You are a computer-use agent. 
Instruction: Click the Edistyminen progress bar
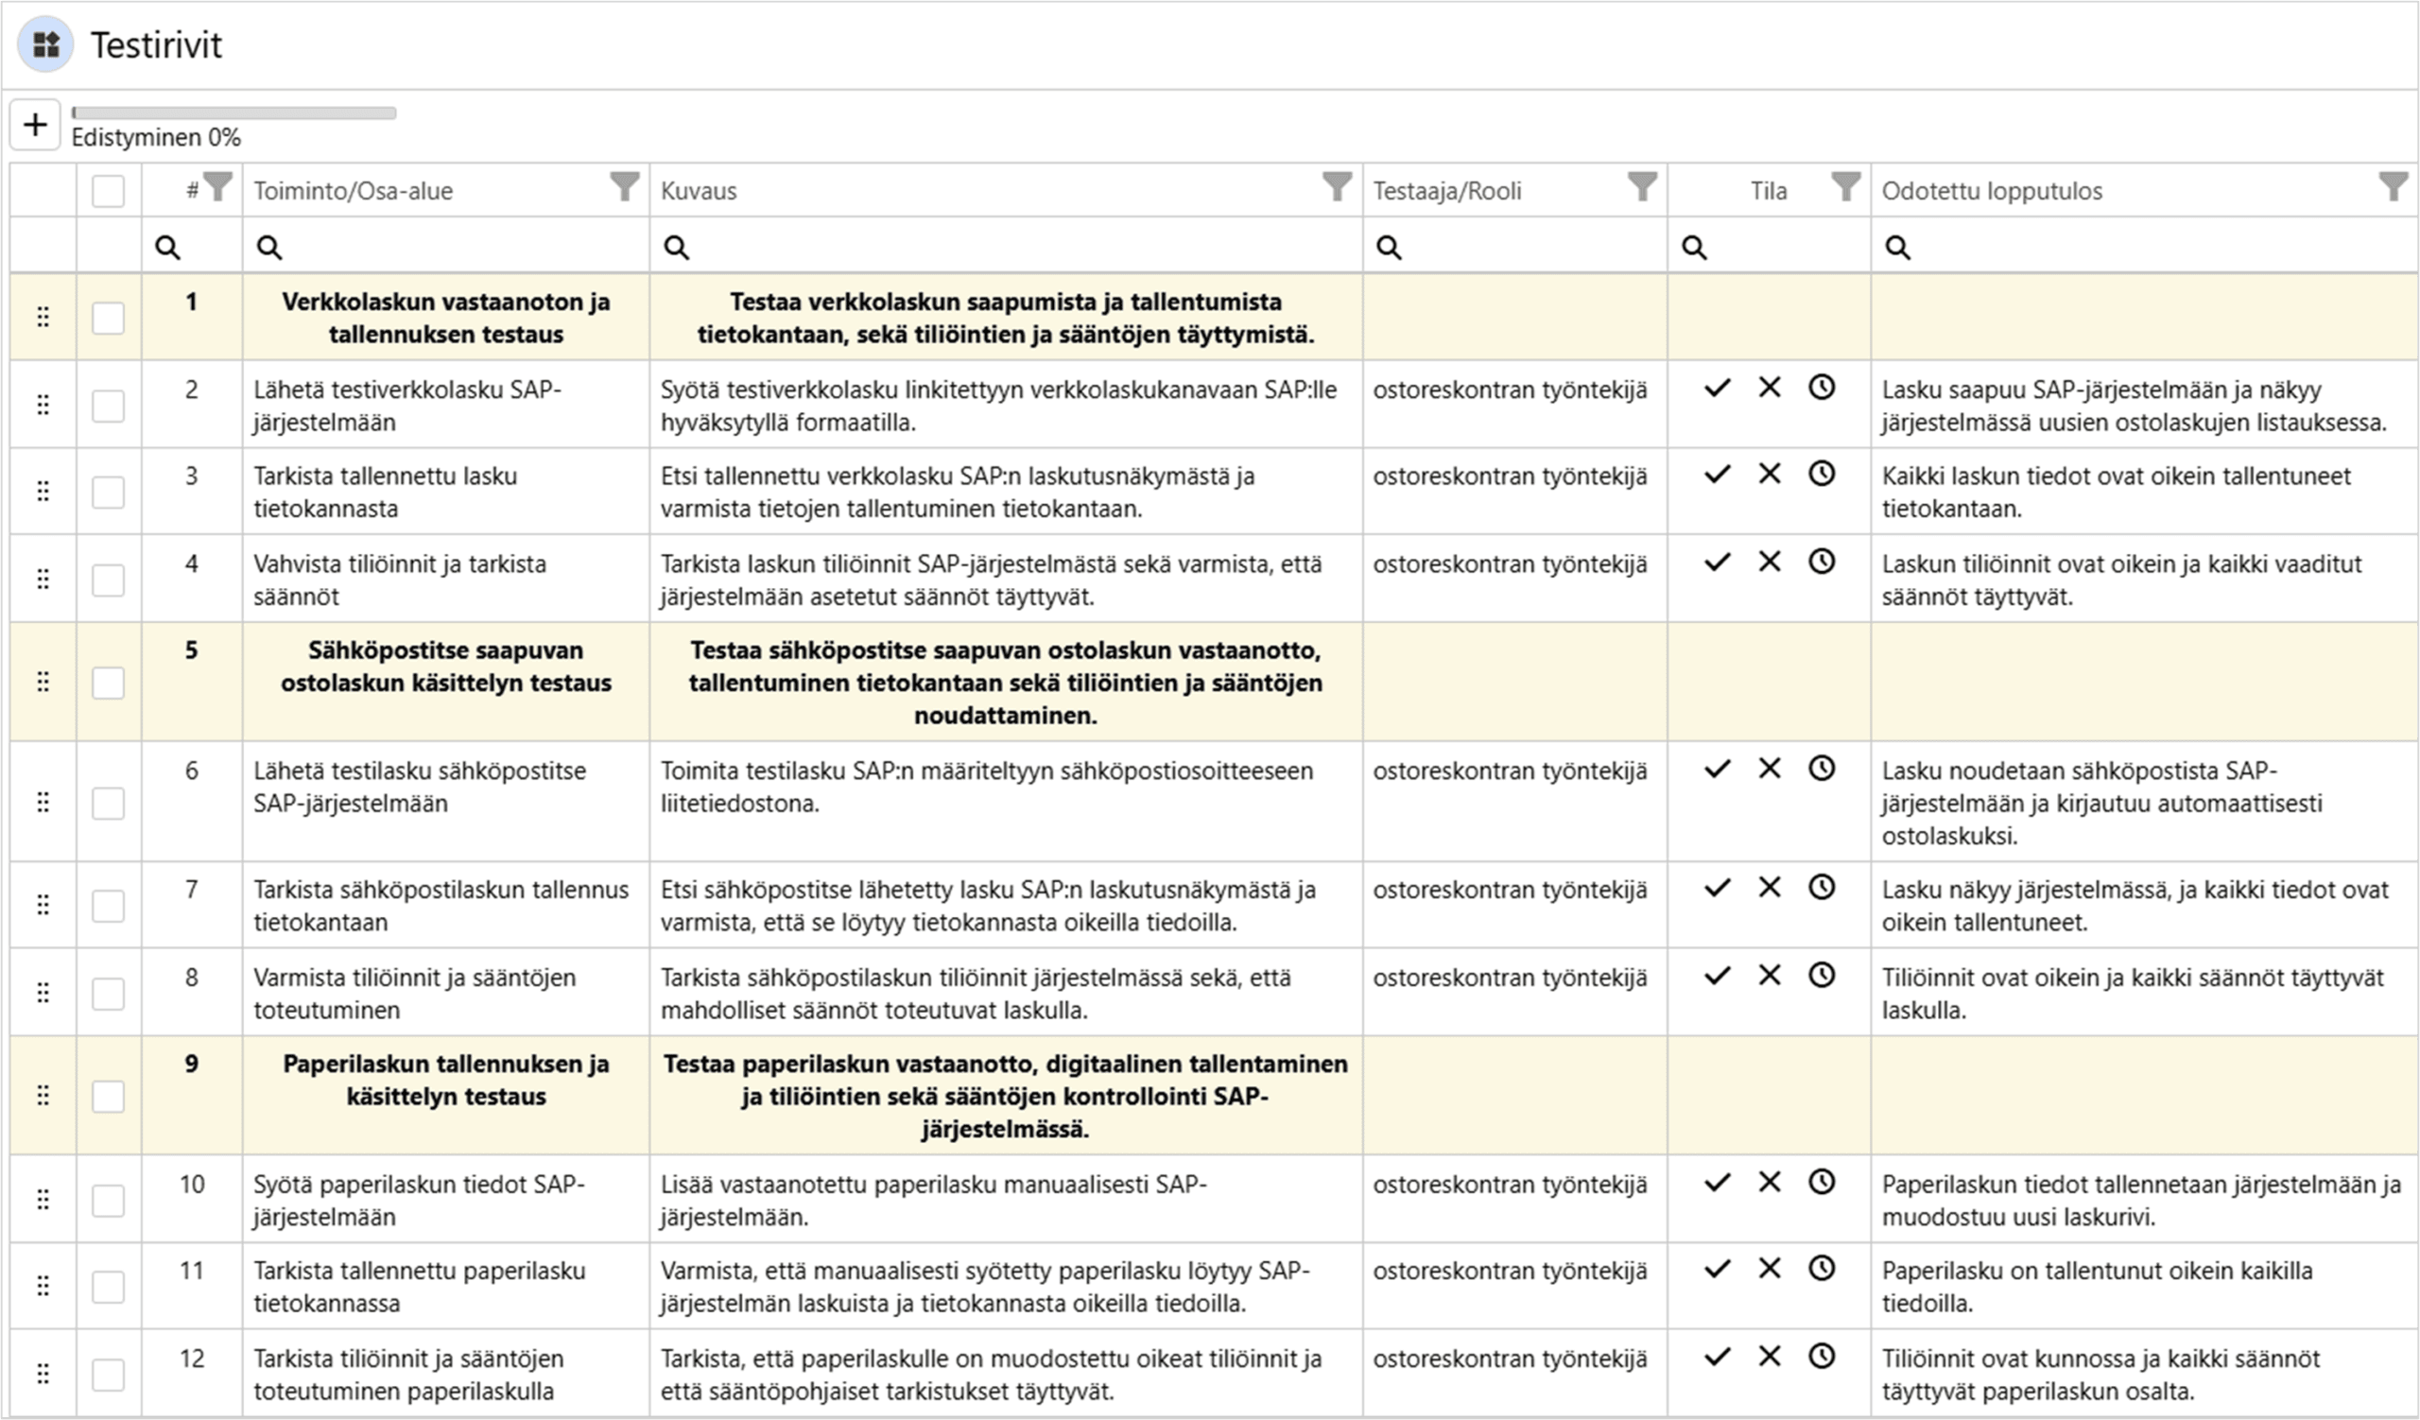234,113
